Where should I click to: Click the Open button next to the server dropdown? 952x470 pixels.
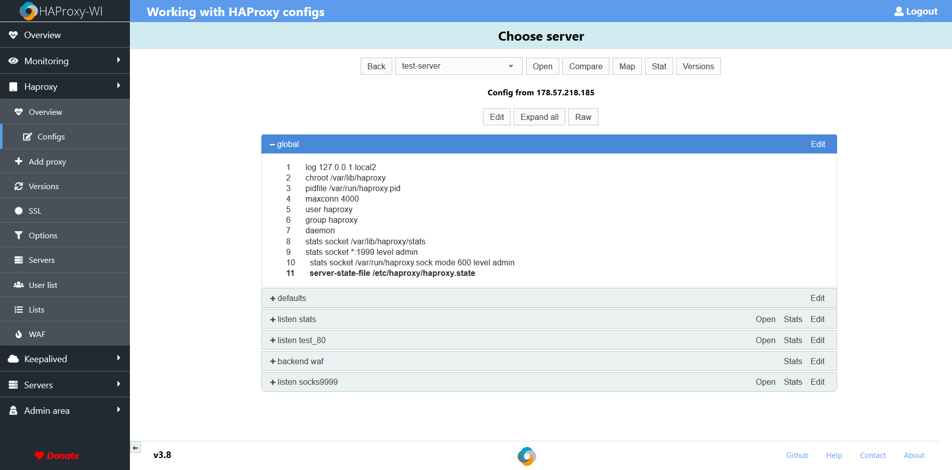542,66
